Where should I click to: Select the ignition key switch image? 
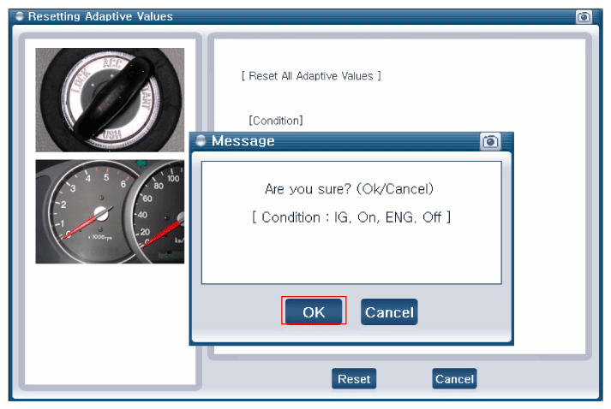[x=109, y=99]
